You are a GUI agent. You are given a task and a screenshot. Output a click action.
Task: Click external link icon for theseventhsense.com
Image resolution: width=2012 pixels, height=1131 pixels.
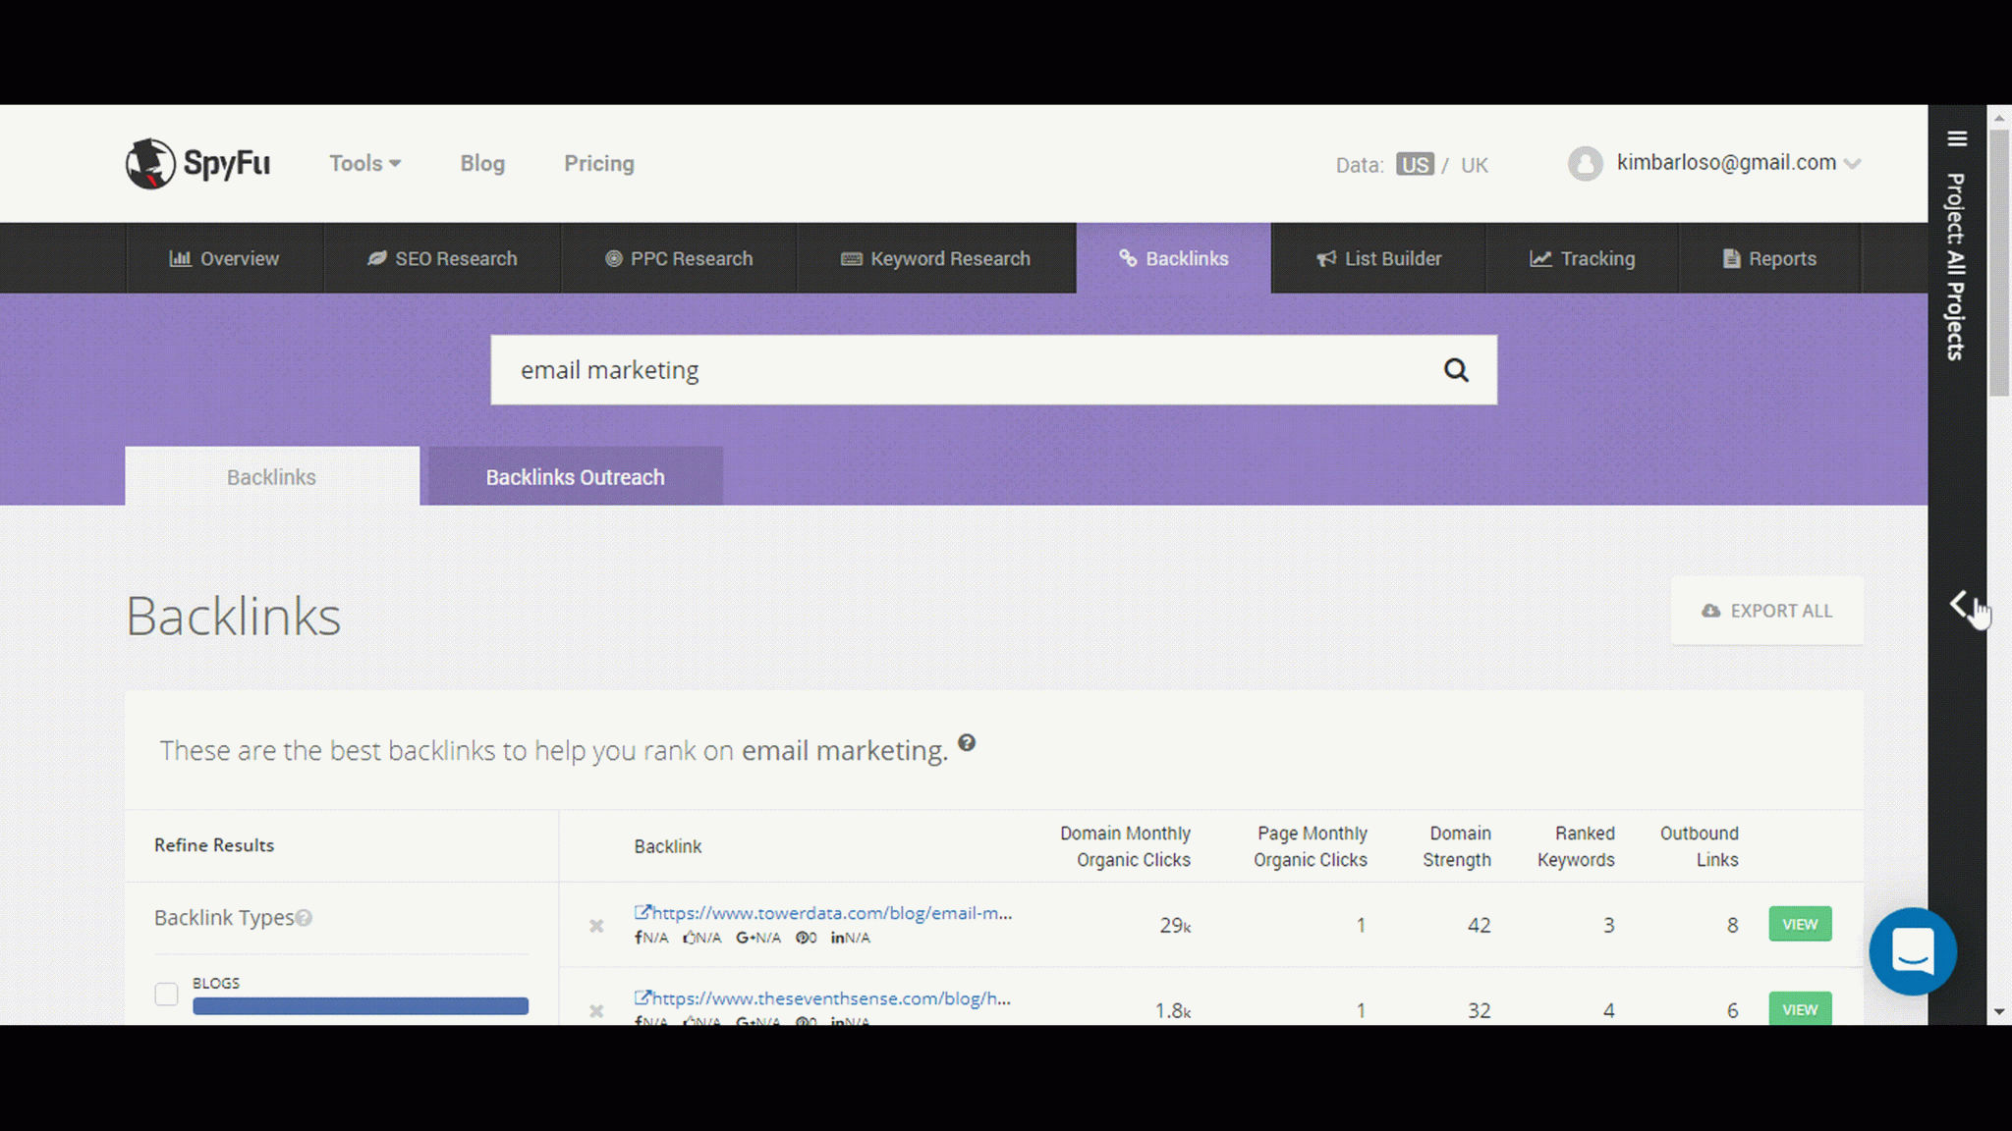(643, 997)
